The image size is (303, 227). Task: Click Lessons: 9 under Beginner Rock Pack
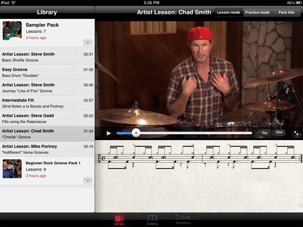click(36, 169)
